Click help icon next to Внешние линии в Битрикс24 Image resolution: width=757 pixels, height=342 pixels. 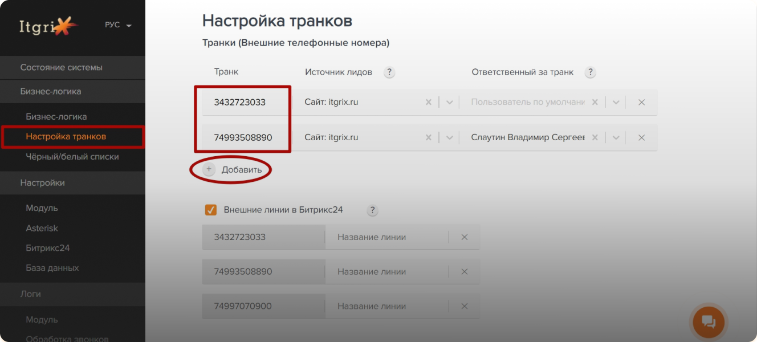point(372,210)
